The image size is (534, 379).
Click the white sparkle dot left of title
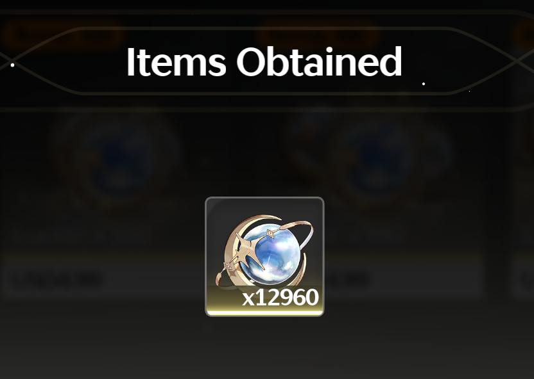pos(13,65)
